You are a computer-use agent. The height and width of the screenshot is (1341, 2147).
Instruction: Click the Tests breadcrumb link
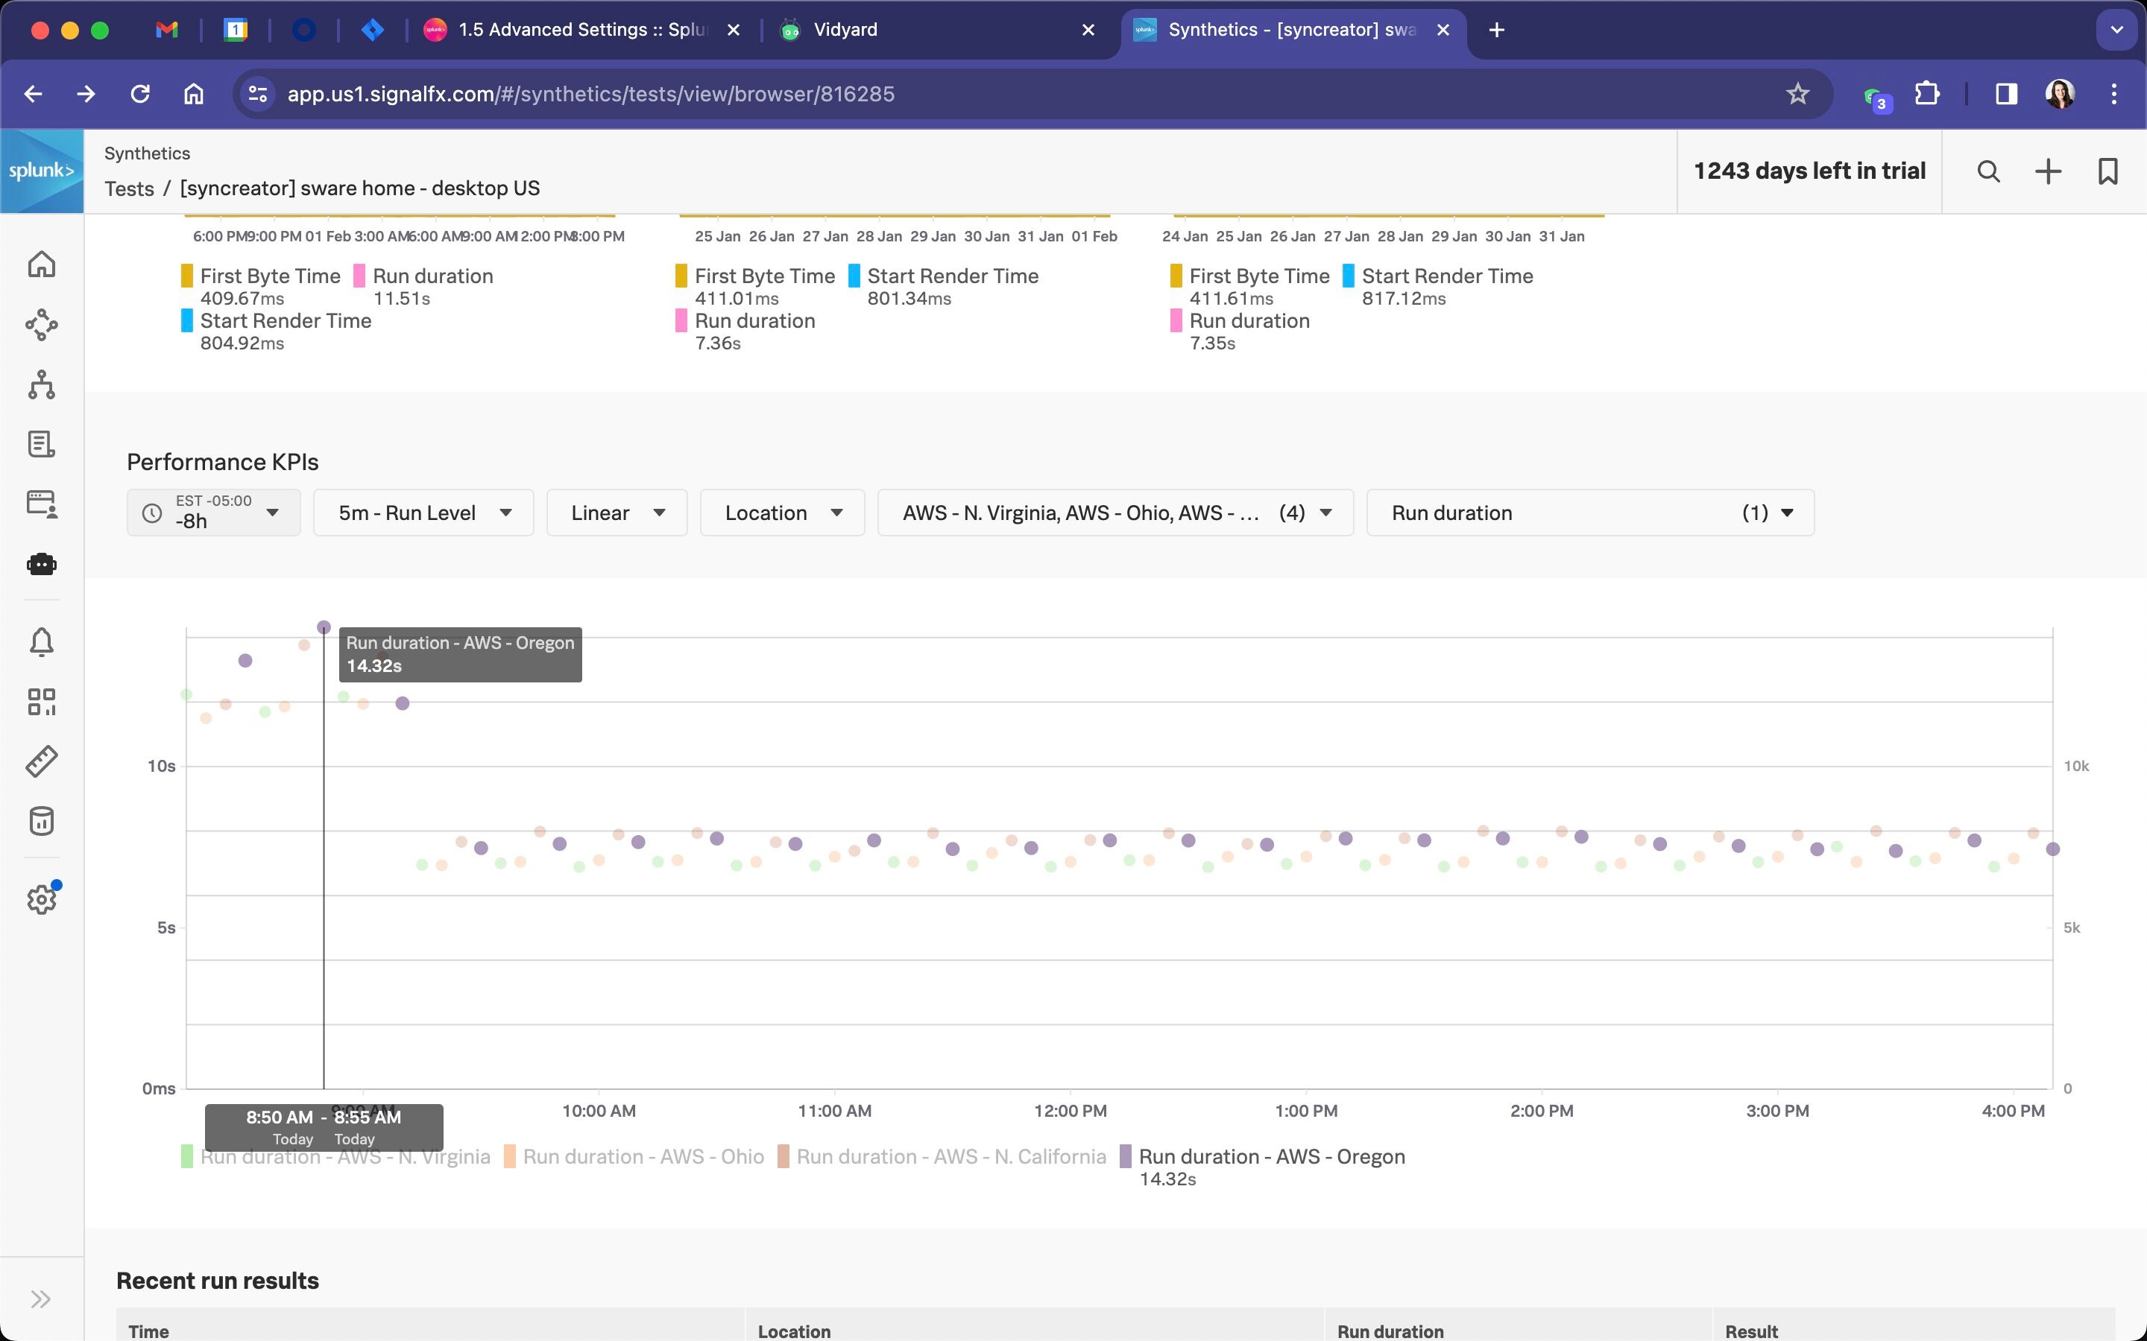pyautogui.click(x=130, y=188)
